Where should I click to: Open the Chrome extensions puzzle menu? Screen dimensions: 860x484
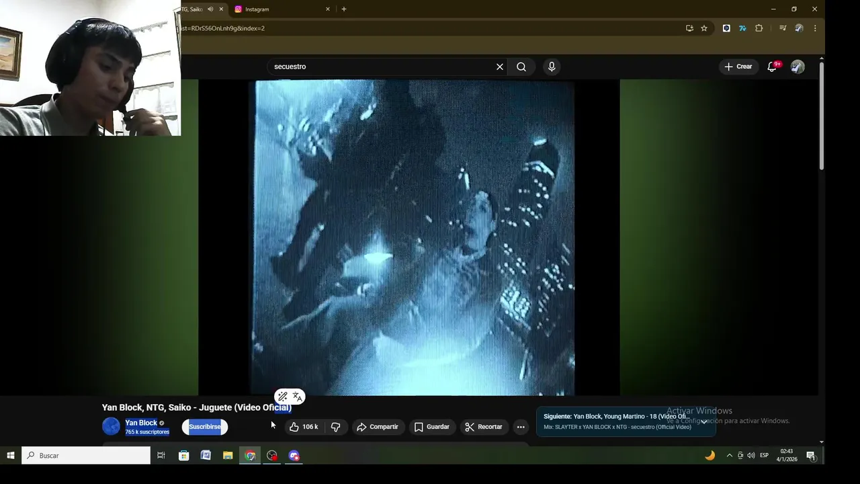759,28
